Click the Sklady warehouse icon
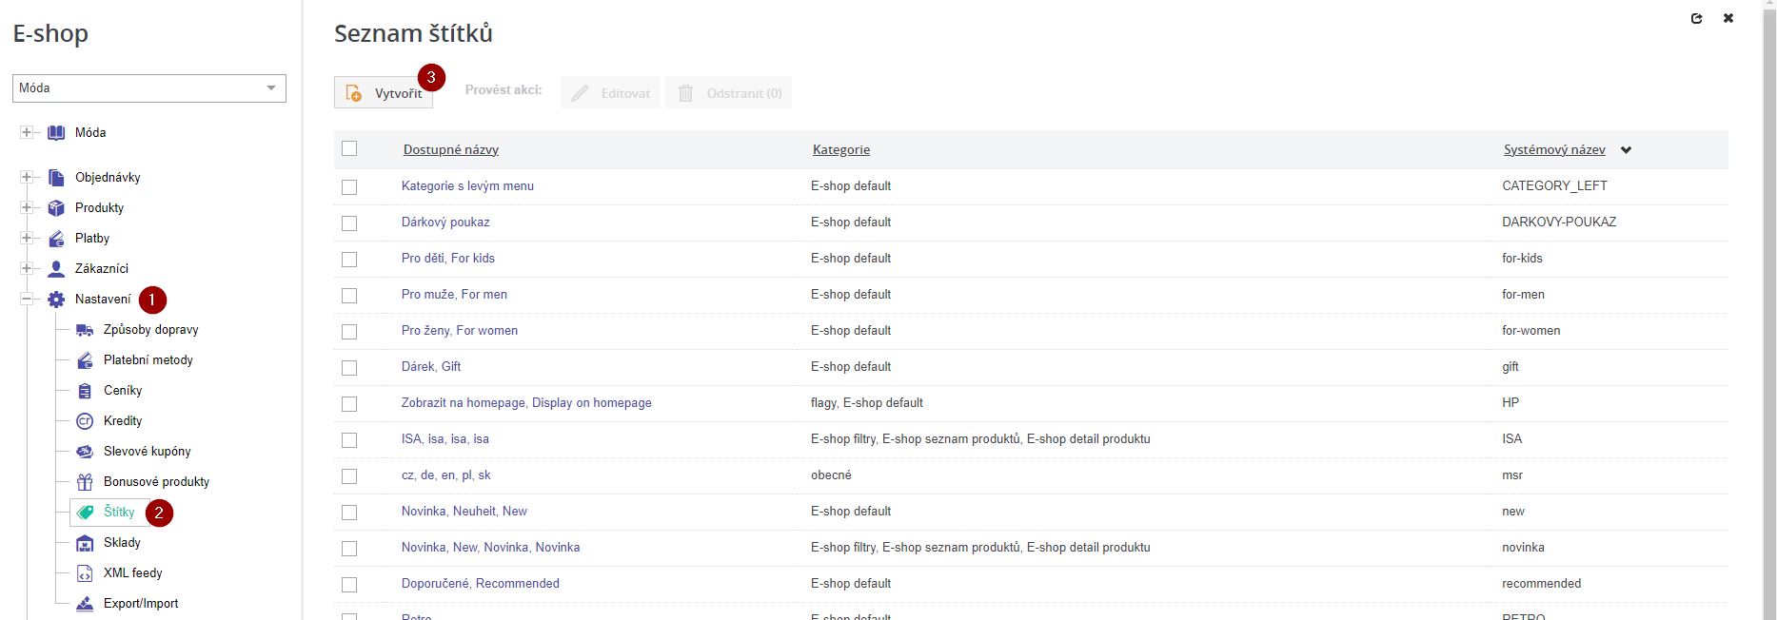Image resolution: width=1777 pixels, height=620 pixels. click(x=85, y=543)
